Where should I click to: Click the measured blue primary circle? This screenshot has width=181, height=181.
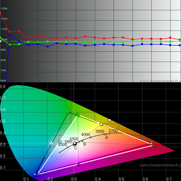pyautogui.click(x=37, y=175)
